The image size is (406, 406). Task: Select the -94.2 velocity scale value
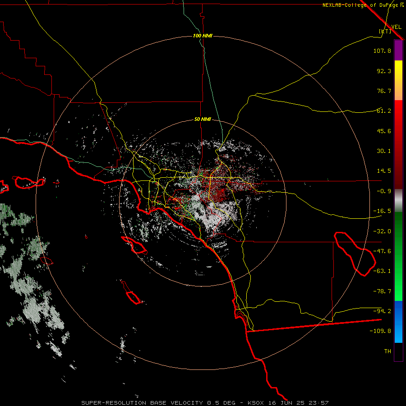coord(382,311)
